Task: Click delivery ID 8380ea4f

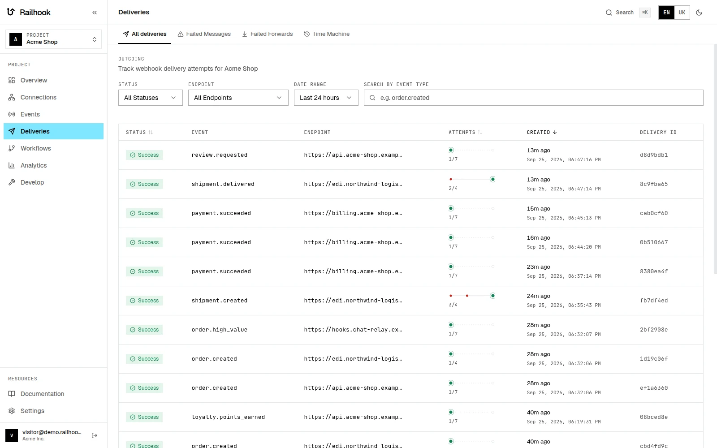Action: click(x=654, y=271)
